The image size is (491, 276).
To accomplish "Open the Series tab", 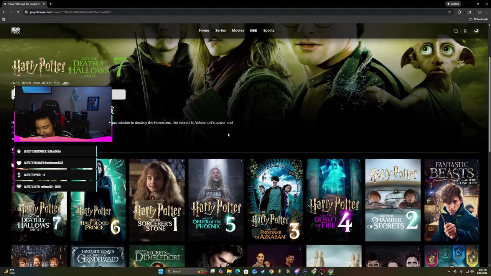I will pos(220,30).
